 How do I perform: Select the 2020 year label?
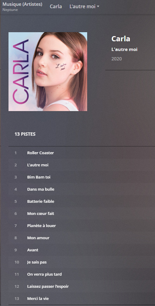coord(117,59)
